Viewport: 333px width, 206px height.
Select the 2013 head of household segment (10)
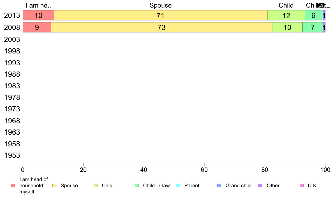[x=38, y=16]
